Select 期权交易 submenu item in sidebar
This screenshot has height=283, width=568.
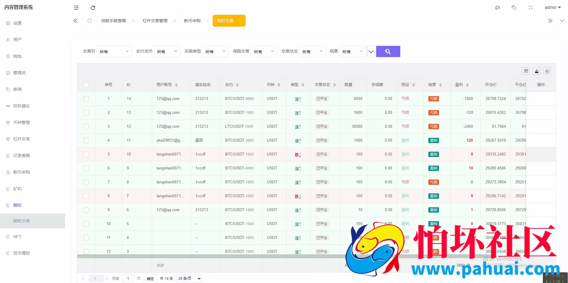33,221
